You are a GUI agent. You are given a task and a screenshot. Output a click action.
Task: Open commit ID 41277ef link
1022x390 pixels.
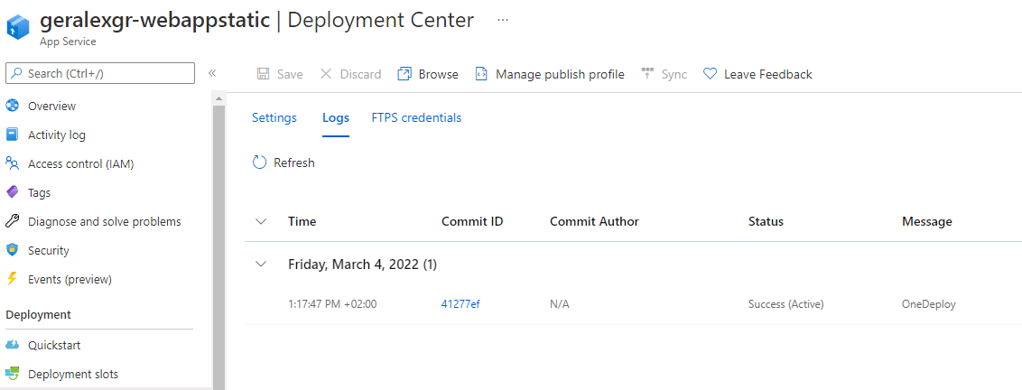[460, 304]
